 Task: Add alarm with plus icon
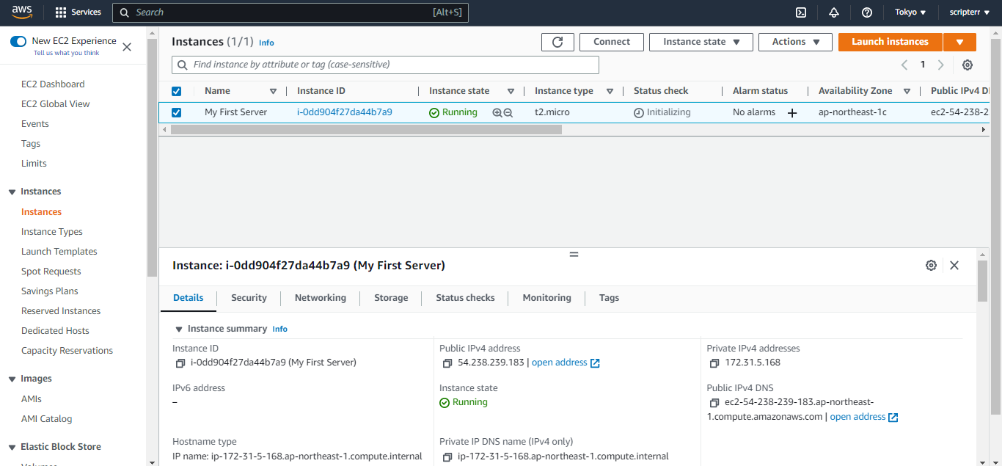792,113
